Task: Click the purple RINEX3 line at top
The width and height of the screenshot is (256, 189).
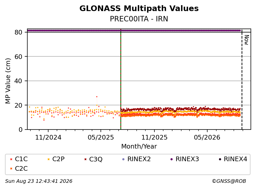Action: pyautogui.click(x=134, y=30)
